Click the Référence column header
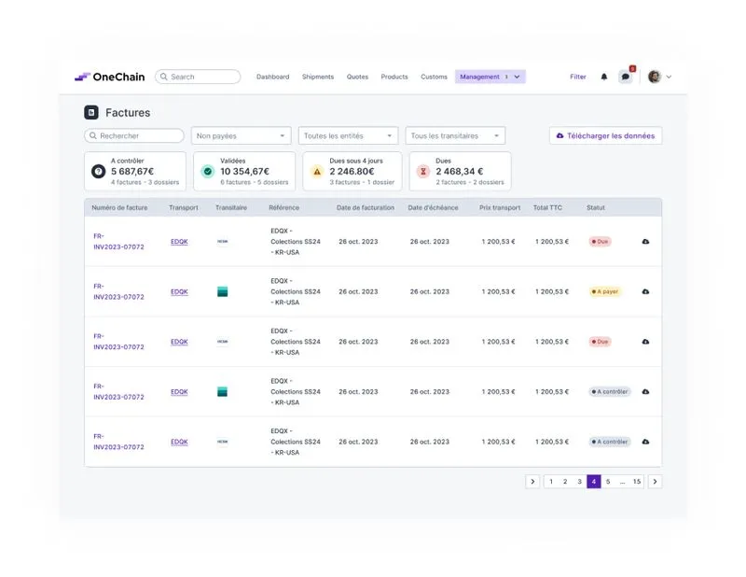746x577 pixels. [284, 208]
